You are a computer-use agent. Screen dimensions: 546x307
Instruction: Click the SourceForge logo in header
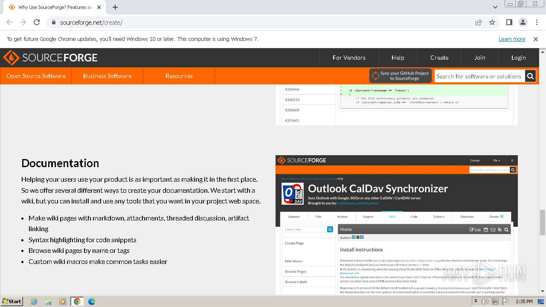(50, 58)
